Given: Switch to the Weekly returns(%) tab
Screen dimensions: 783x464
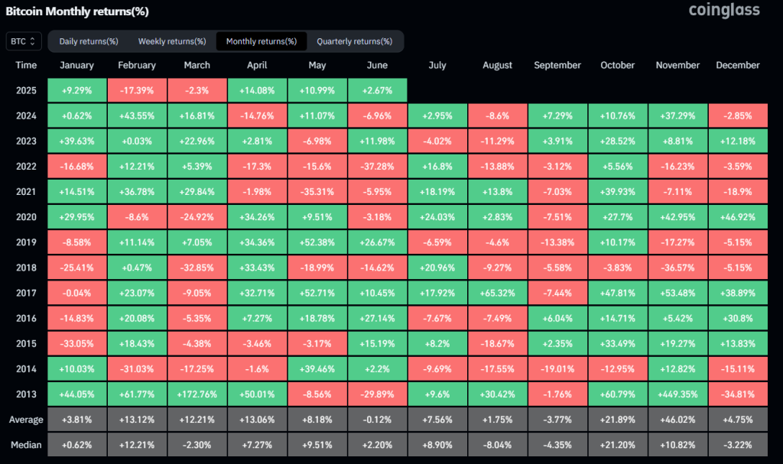Looking at the screenshot, I should [170, 41].
